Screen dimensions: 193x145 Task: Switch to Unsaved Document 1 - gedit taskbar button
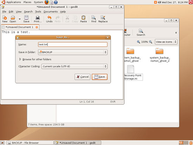[x=78, y=143]
